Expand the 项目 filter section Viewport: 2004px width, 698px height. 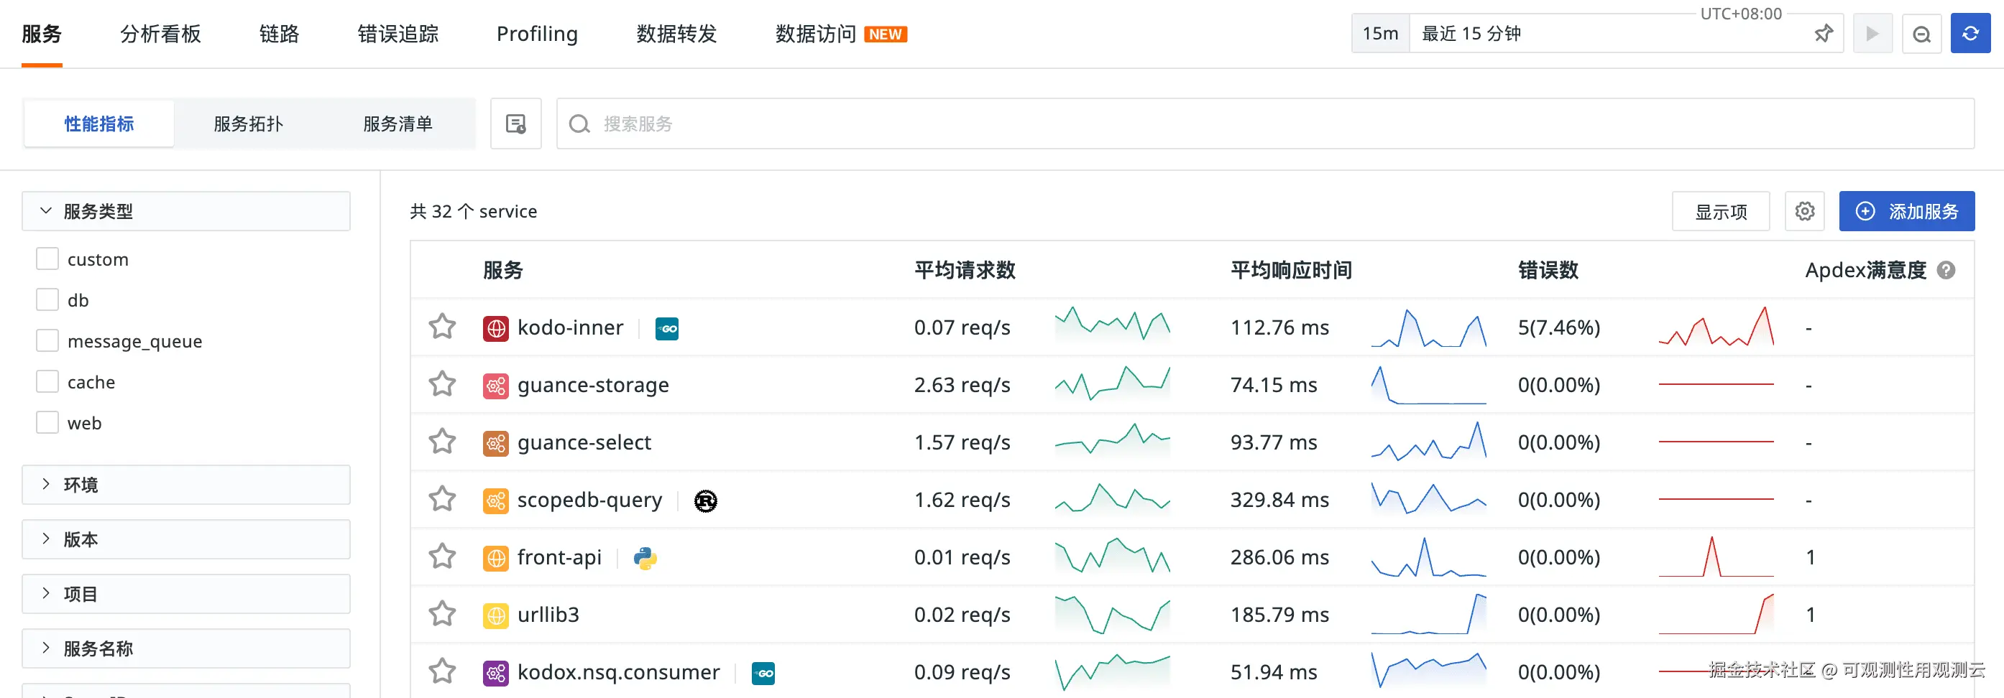[x=186, y=594]
